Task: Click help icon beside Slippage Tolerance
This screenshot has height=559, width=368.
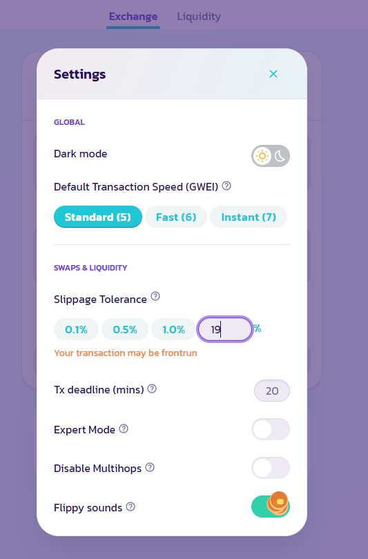Action: click(155, 296)
